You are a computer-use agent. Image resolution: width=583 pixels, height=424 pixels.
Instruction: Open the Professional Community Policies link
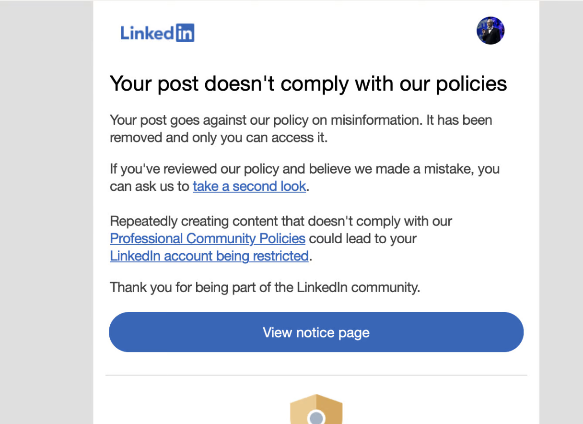pos(208,238)
